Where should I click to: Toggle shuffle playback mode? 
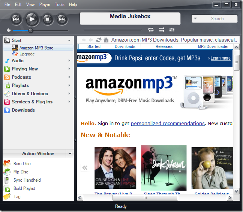pyautogui.click(x=162, y=29)
